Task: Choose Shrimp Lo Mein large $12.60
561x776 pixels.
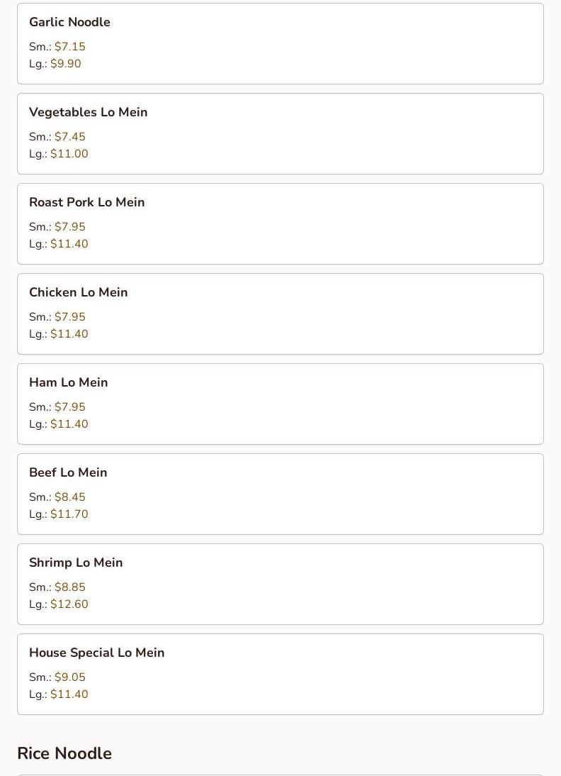Action: [69, 604]
